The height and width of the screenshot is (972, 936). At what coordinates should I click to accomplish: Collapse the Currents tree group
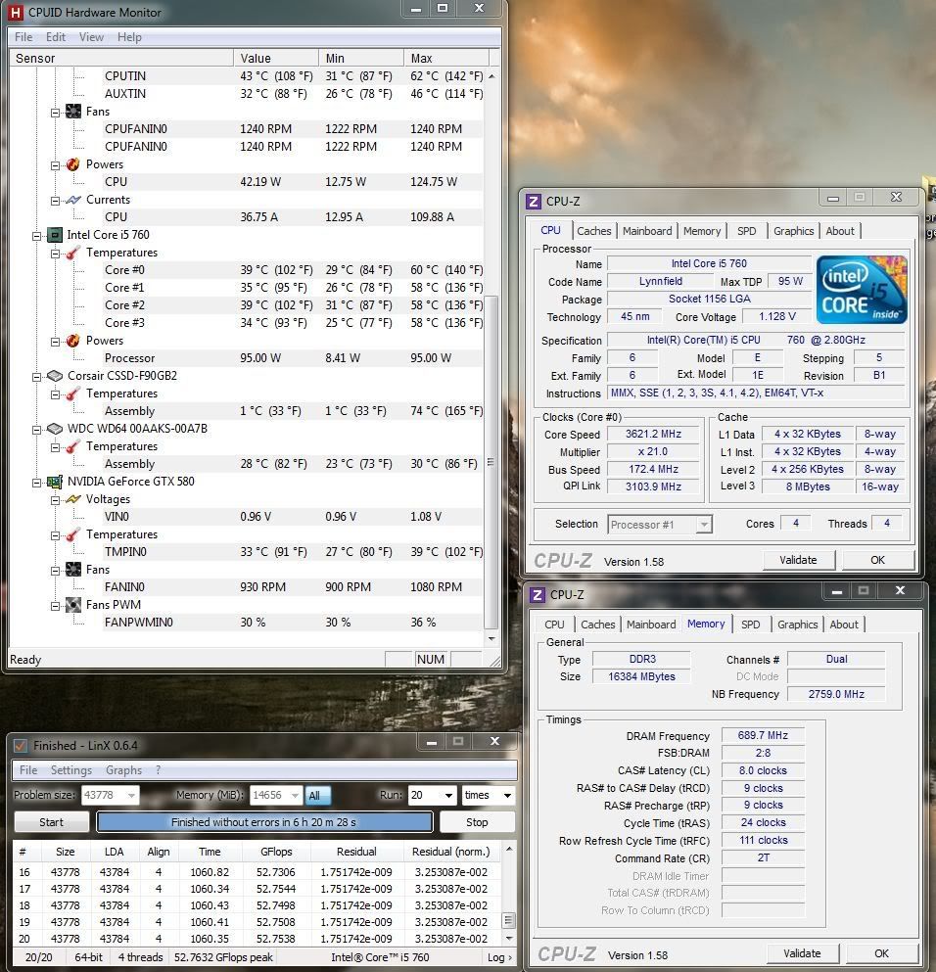click(55, 201)
